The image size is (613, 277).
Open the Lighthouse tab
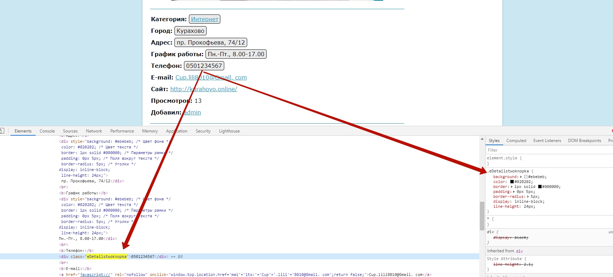click(x=229, y=131)
